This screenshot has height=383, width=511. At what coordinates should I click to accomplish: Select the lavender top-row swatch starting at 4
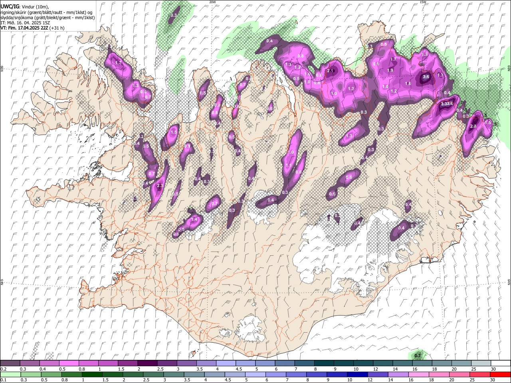coord(226,363)
